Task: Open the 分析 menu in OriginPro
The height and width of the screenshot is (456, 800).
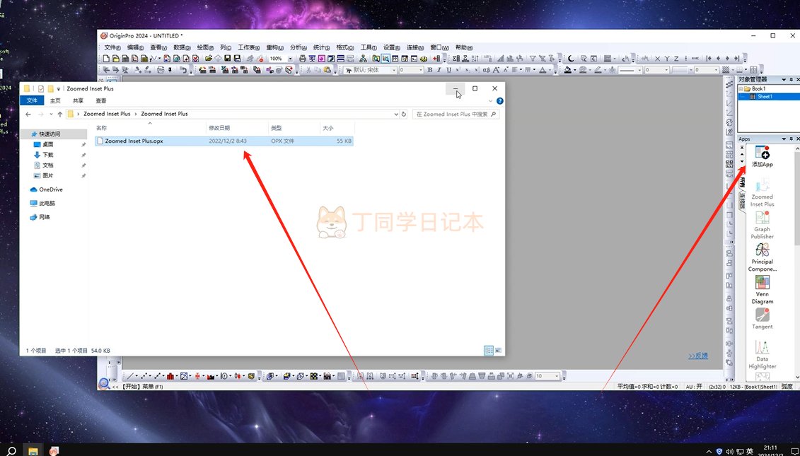Action: (x=298, y=47)
